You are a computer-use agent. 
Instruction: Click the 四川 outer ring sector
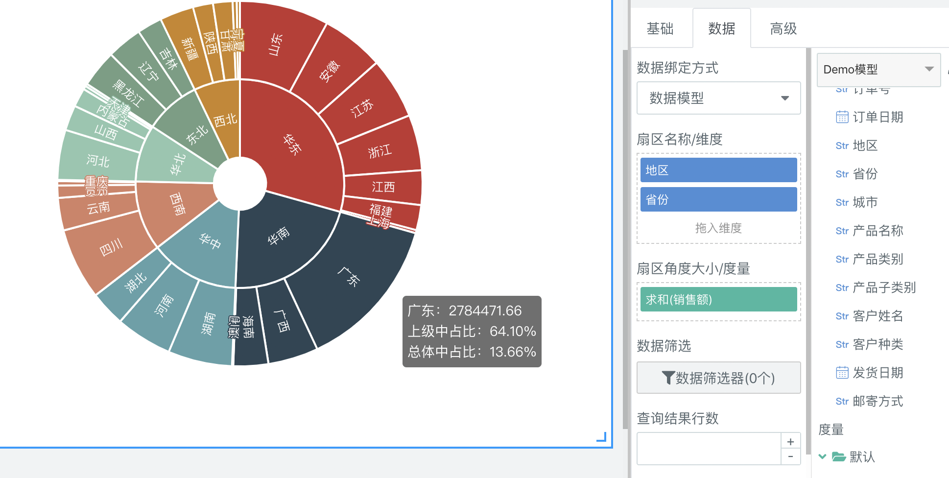pyautogui.click(x=111, y=248)
